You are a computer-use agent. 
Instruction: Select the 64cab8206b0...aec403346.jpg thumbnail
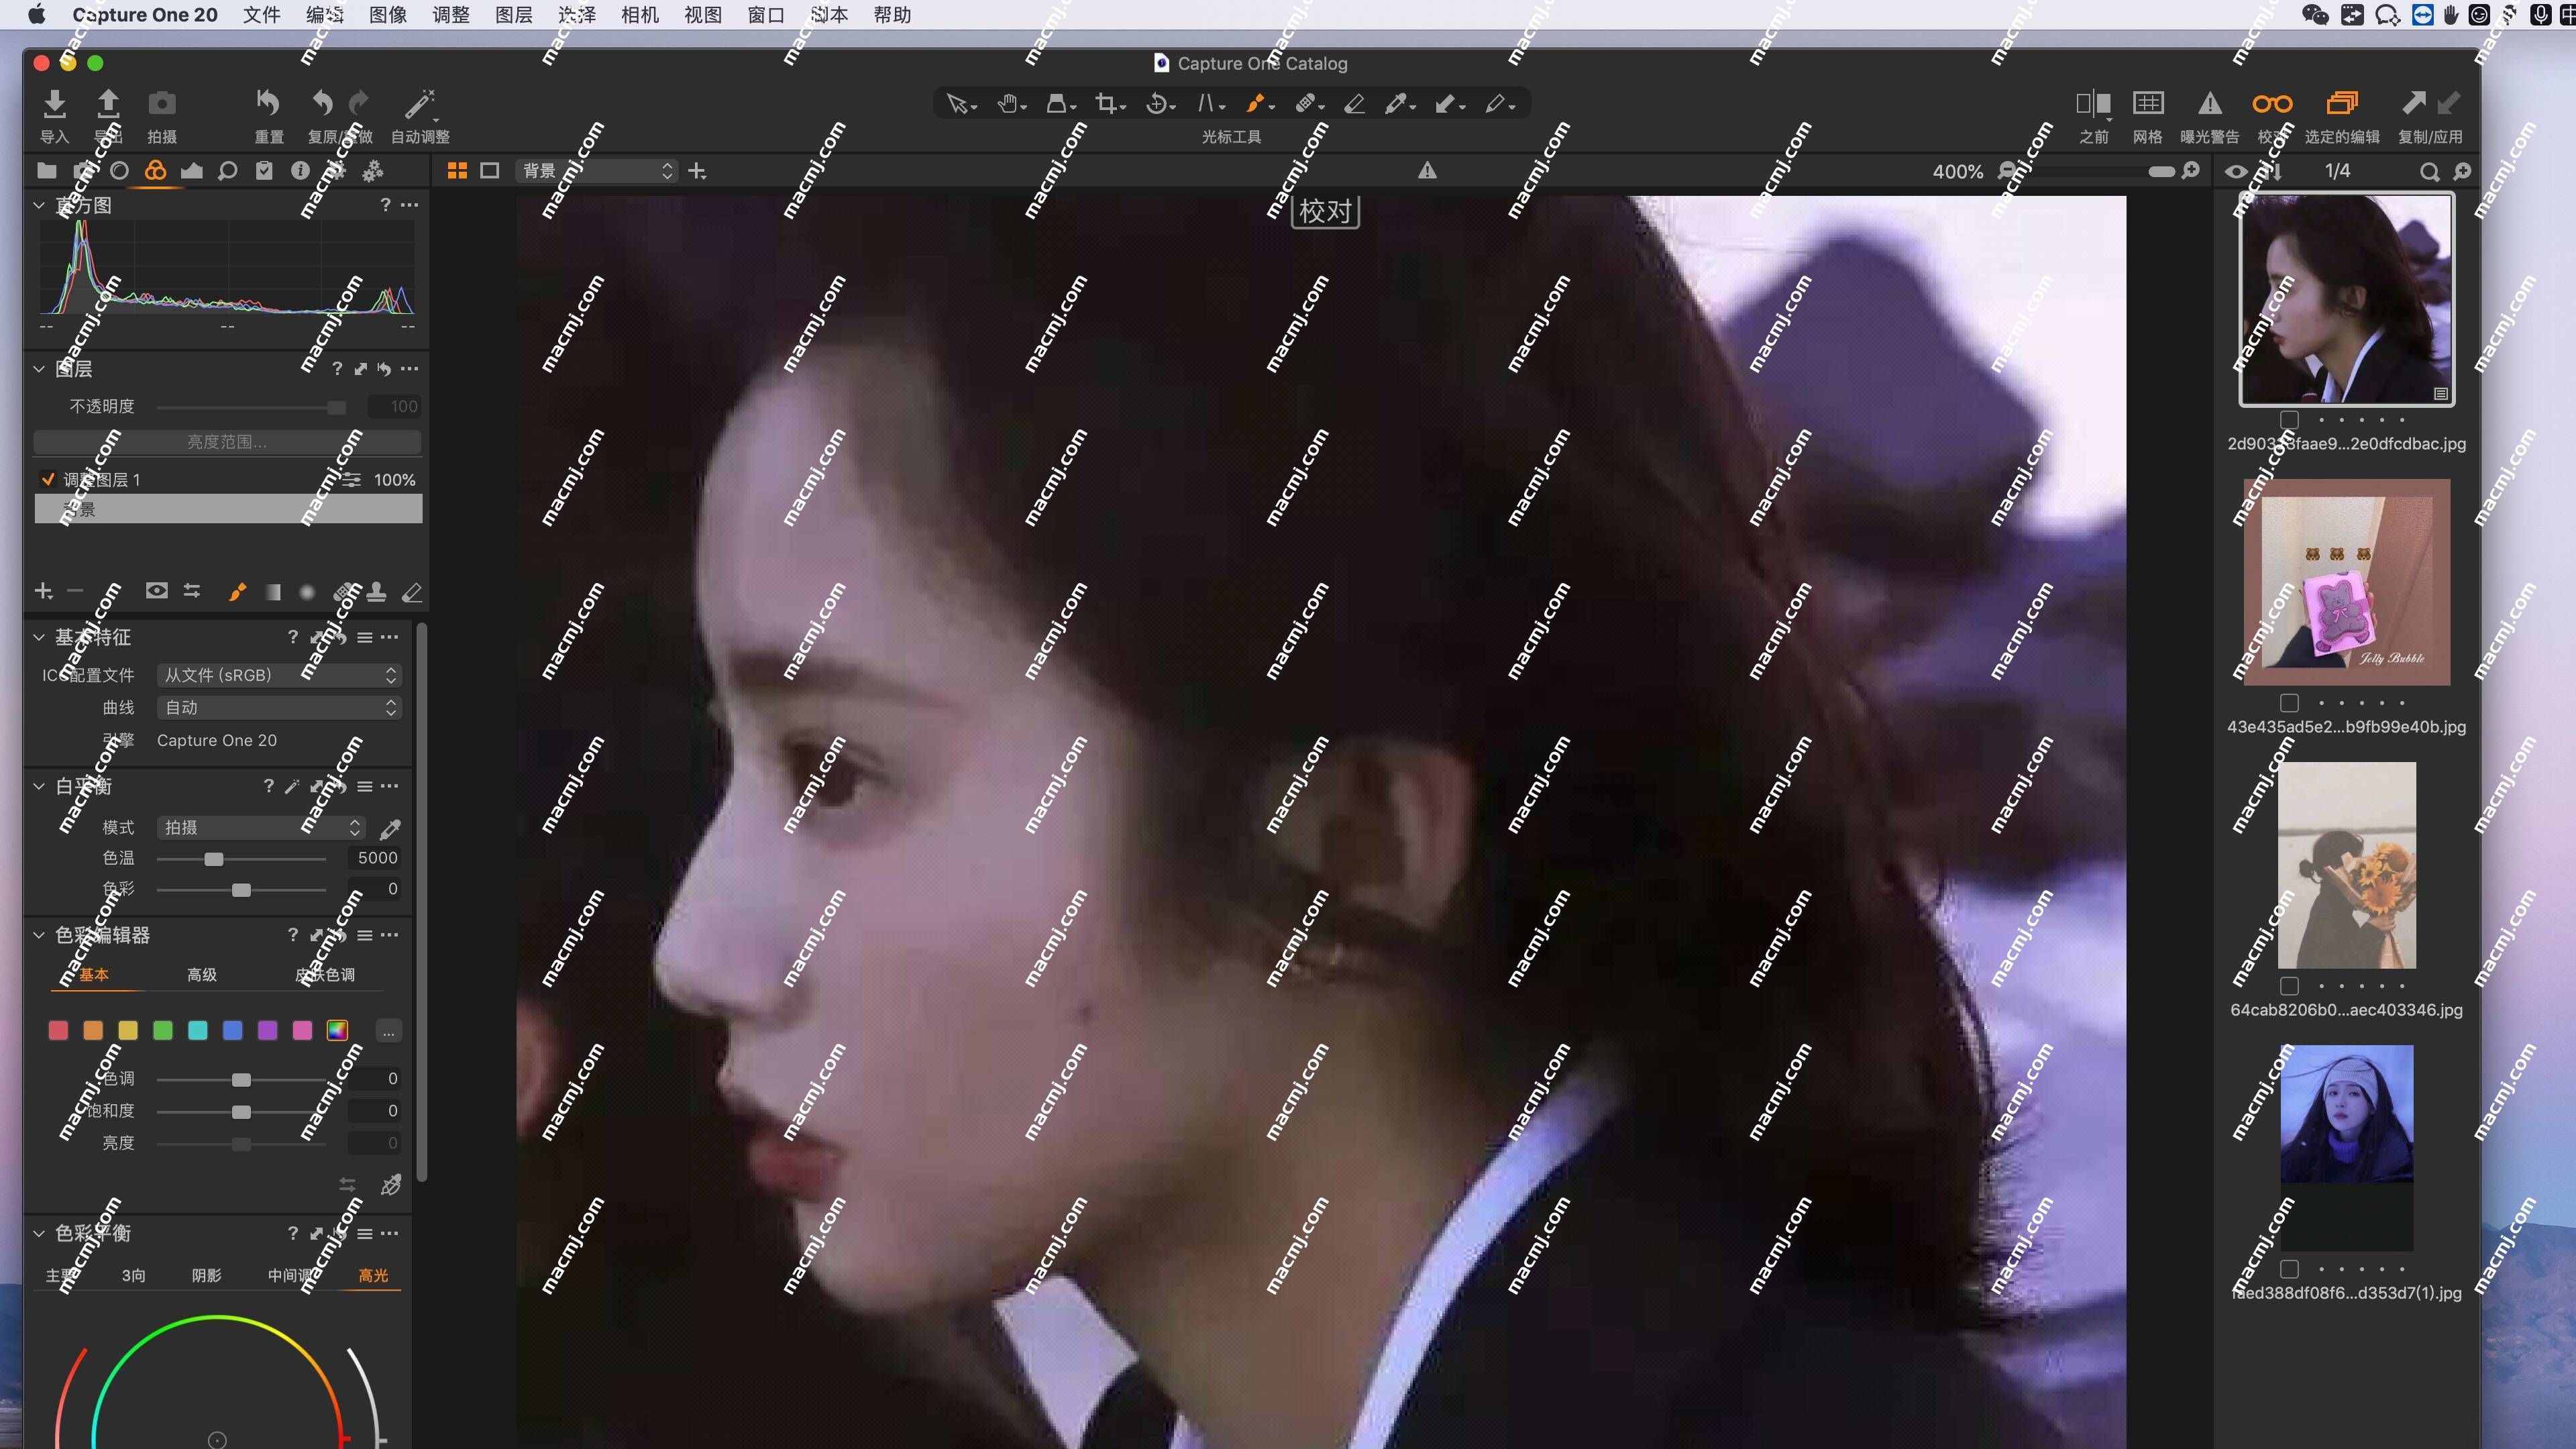(2346, 866)
